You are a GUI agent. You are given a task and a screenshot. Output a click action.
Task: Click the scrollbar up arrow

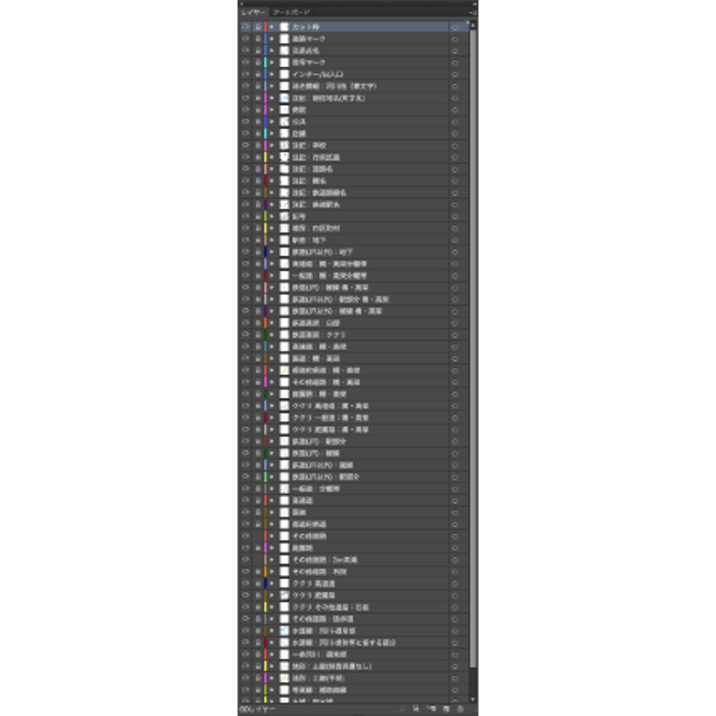pyautogui.click(x=473, y=25)
